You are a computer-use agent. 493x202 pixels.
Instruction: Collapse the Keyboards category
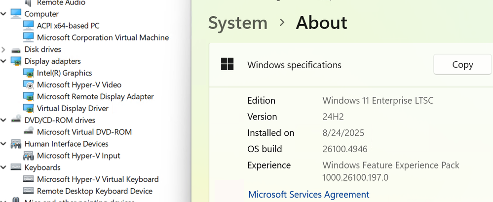(4, 167)
